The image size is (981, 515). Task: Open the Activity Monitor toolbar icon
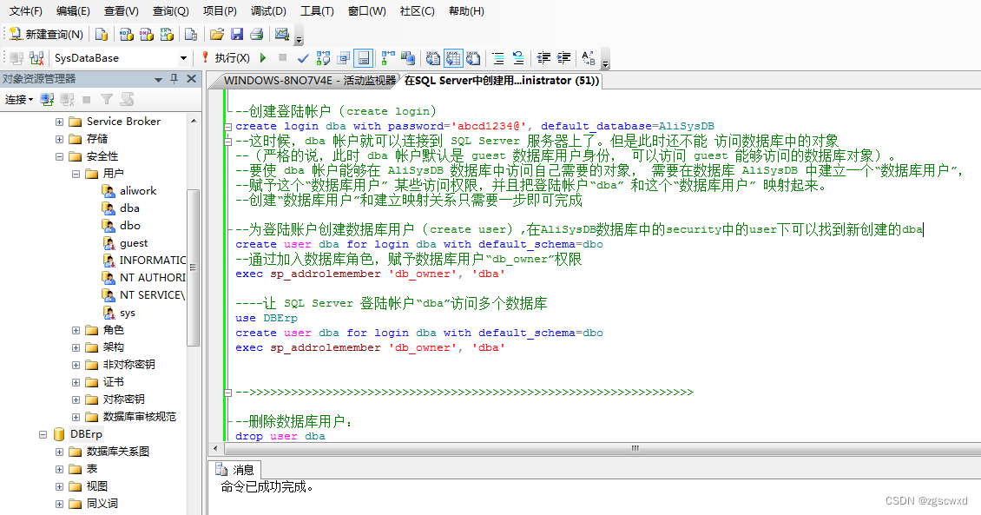point(281,35)
